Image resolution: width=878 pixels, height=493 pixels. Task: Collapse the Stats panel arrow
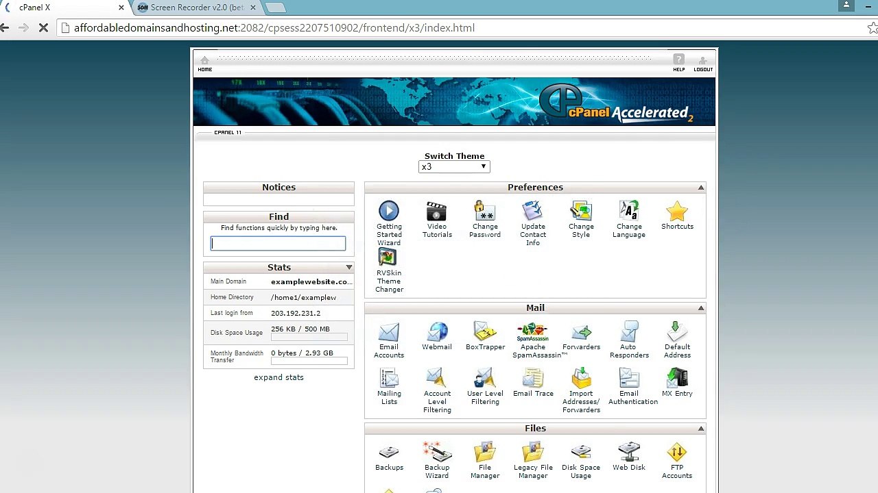[x=349, y=268]
